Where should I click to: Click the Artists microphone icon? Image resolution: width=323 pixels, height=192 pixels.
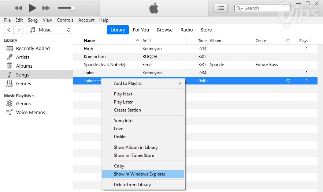(x=10, y=57)
